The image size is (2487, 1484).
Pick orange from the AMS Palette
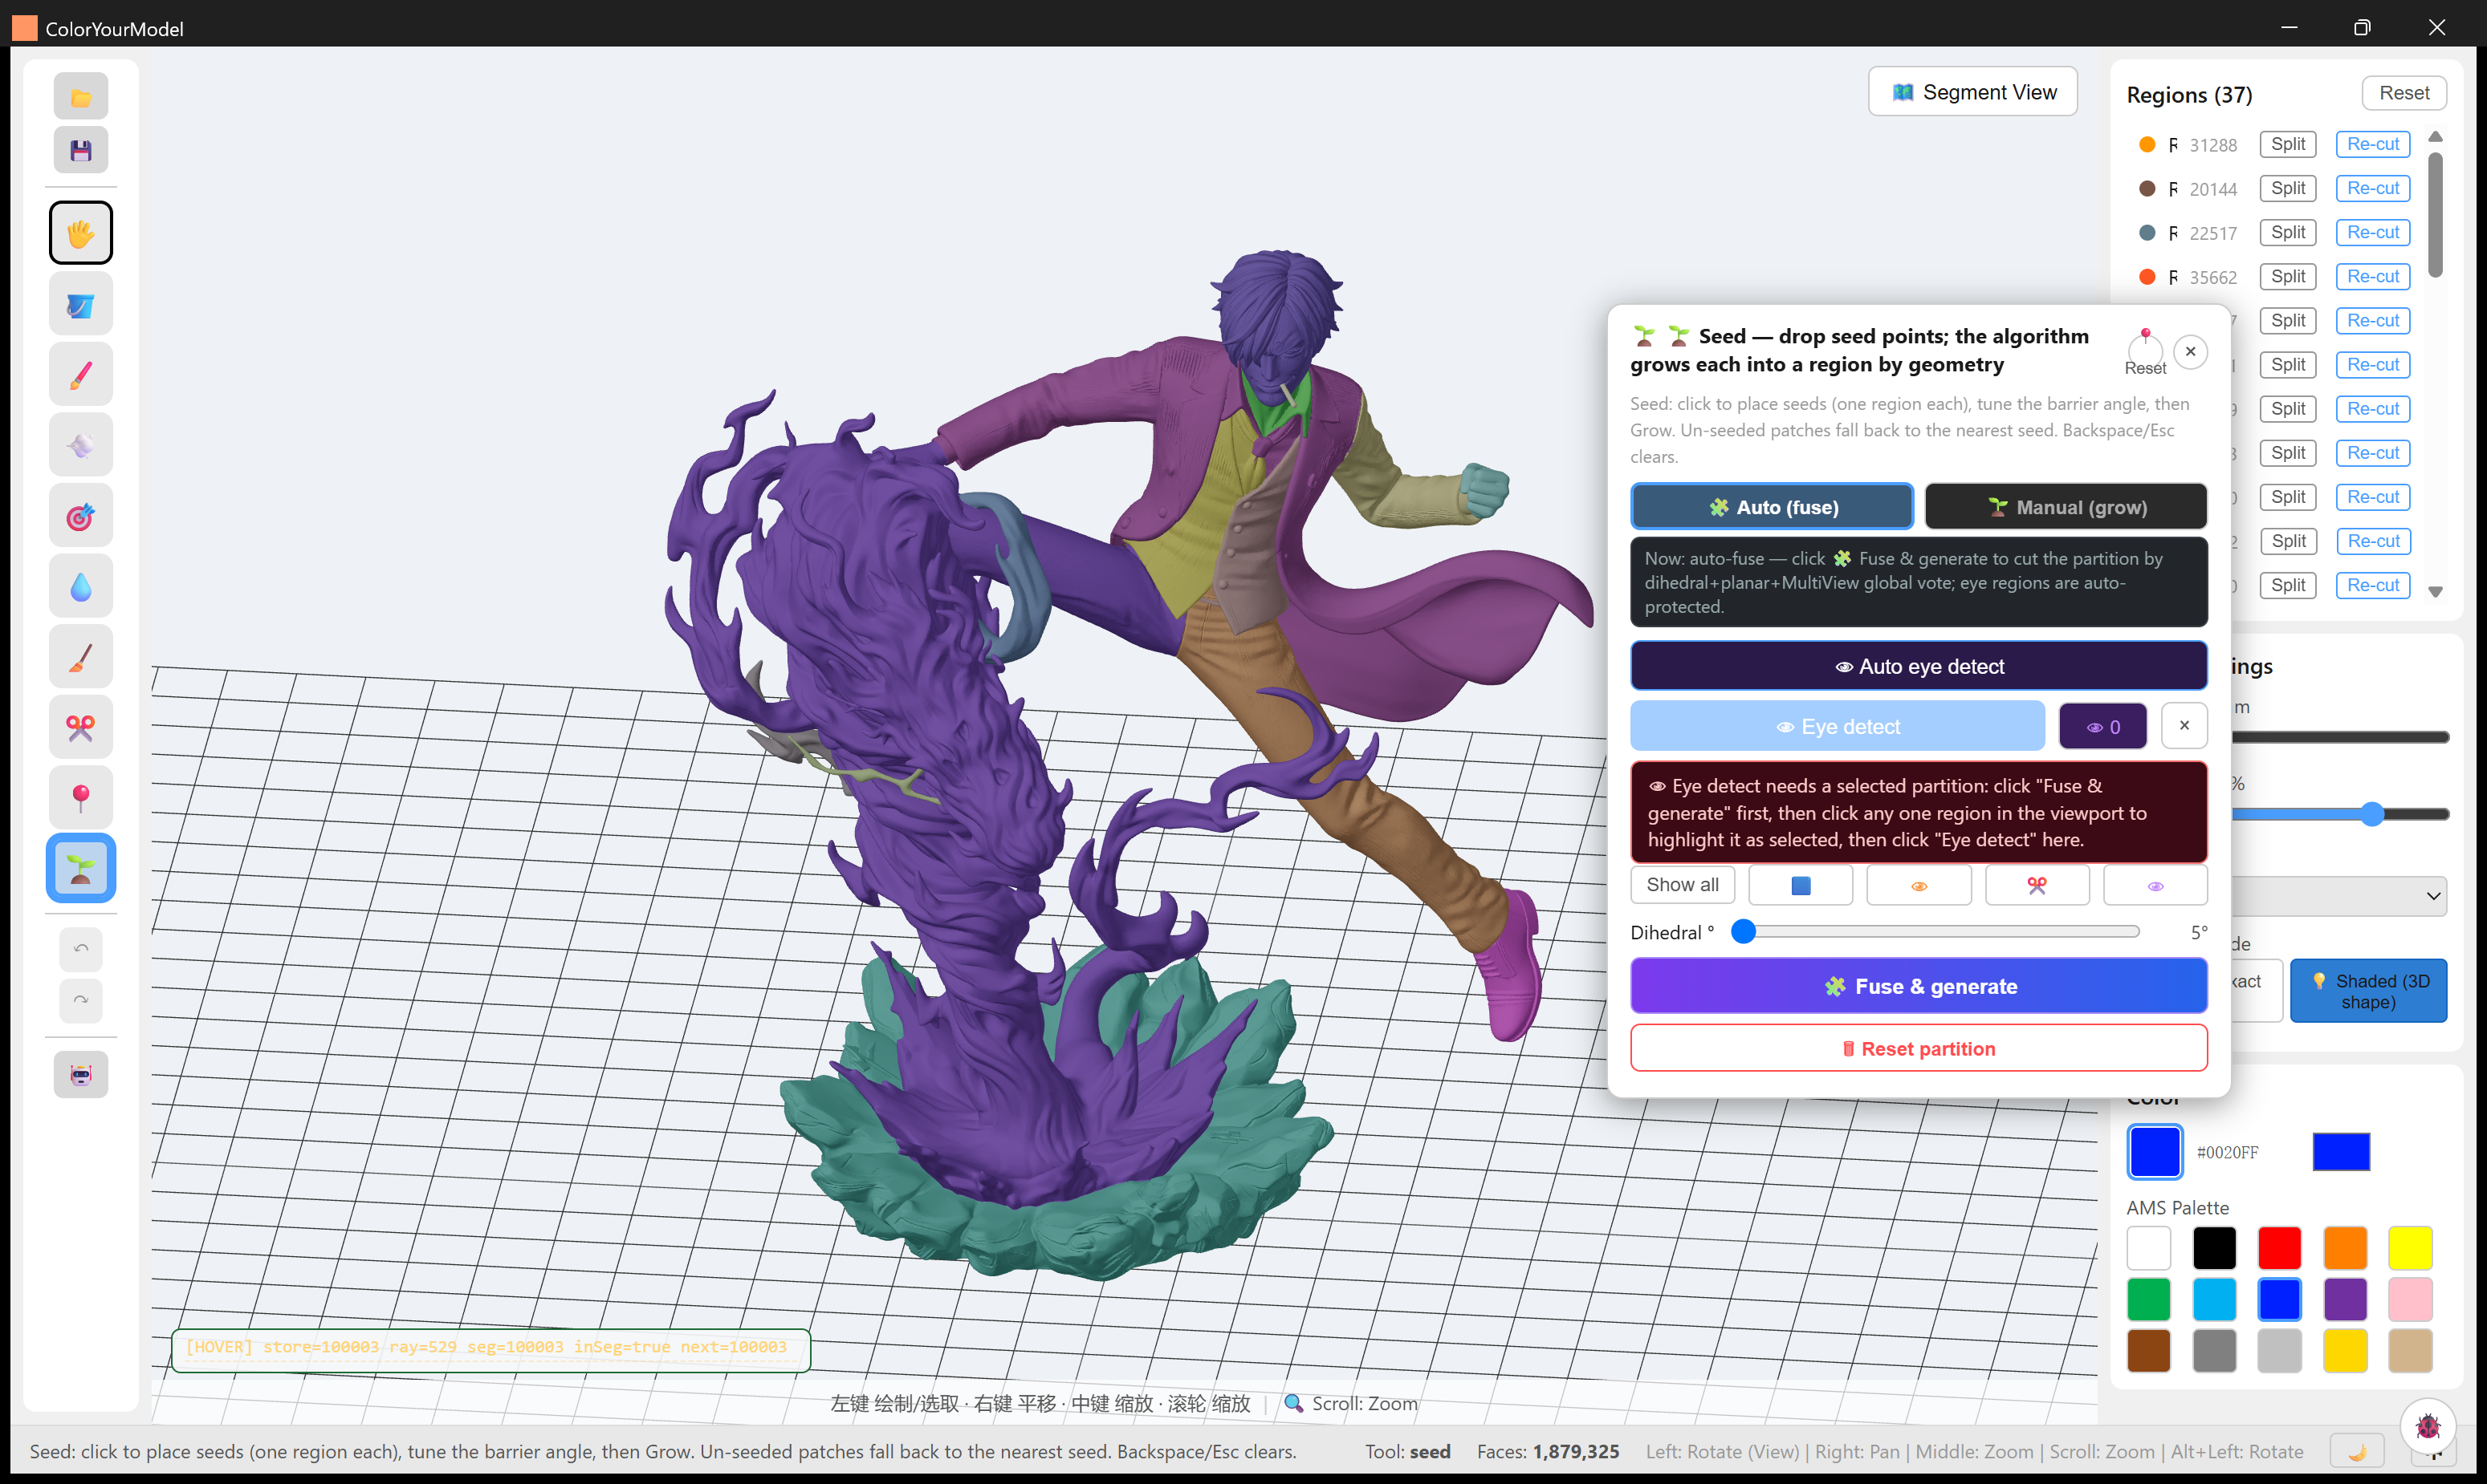click(2345, 1248)
